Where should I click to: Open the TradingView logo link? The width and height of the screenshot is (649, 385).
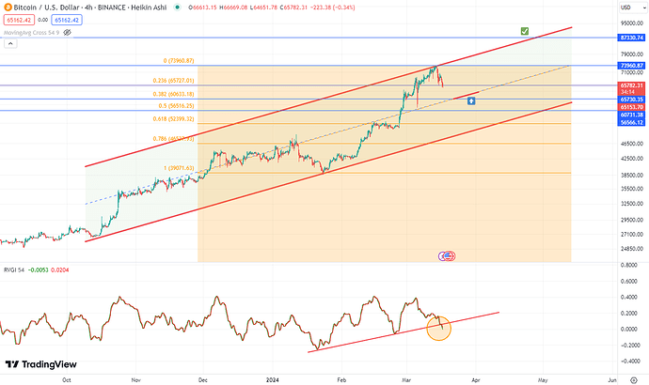(x=40, y=364)
